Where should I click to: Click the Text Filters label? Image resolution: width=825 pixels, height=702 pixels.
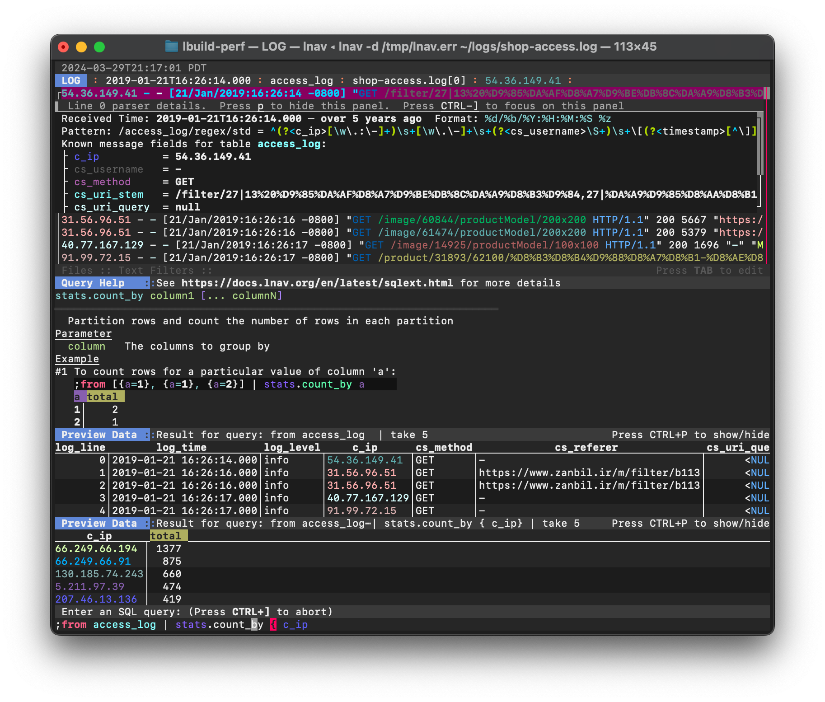[x=156, y=270]
